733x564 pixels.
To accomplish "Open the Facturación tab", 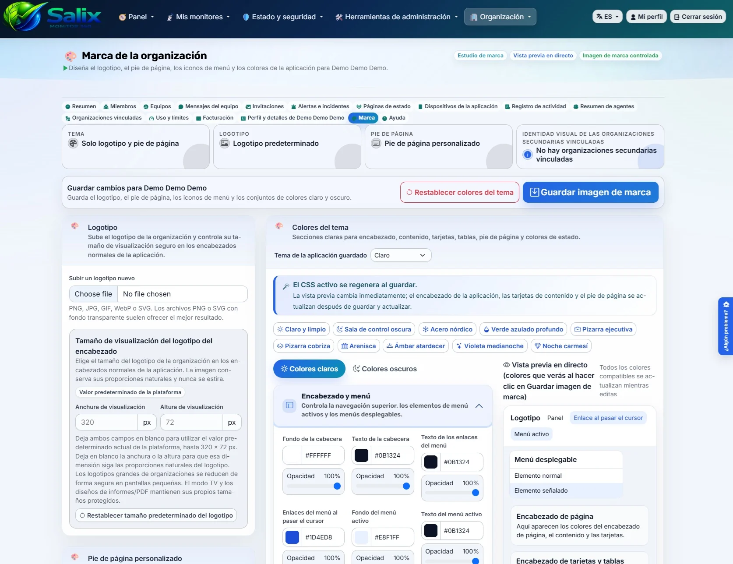I will click(215, 118).
